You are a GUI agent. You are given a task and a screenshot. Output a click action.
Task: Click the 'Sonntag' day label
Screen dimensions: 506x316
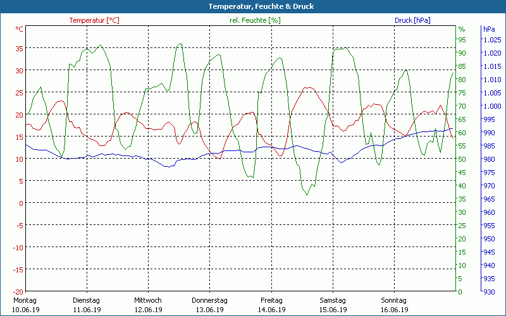coord(393,300)
